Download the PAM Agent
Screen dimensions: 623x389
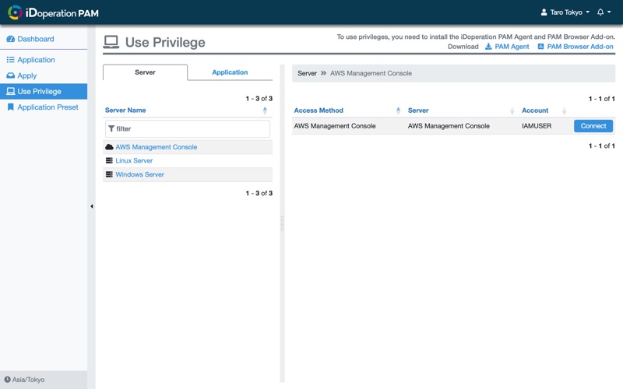tap(512, 47)
